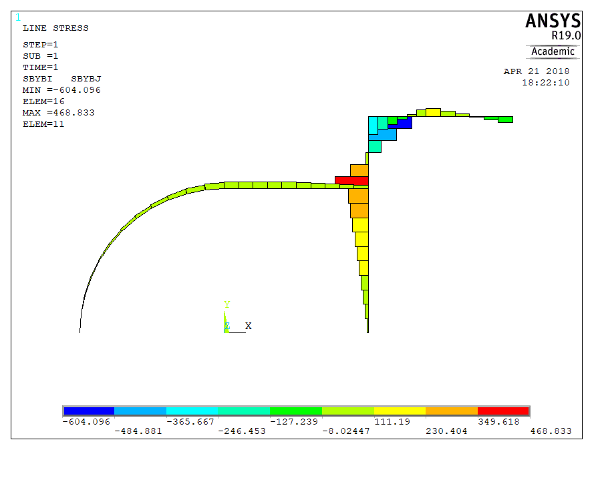Click the legend value '230.404'
Viewport: 600px width, 480px height.
click(446, 431)
